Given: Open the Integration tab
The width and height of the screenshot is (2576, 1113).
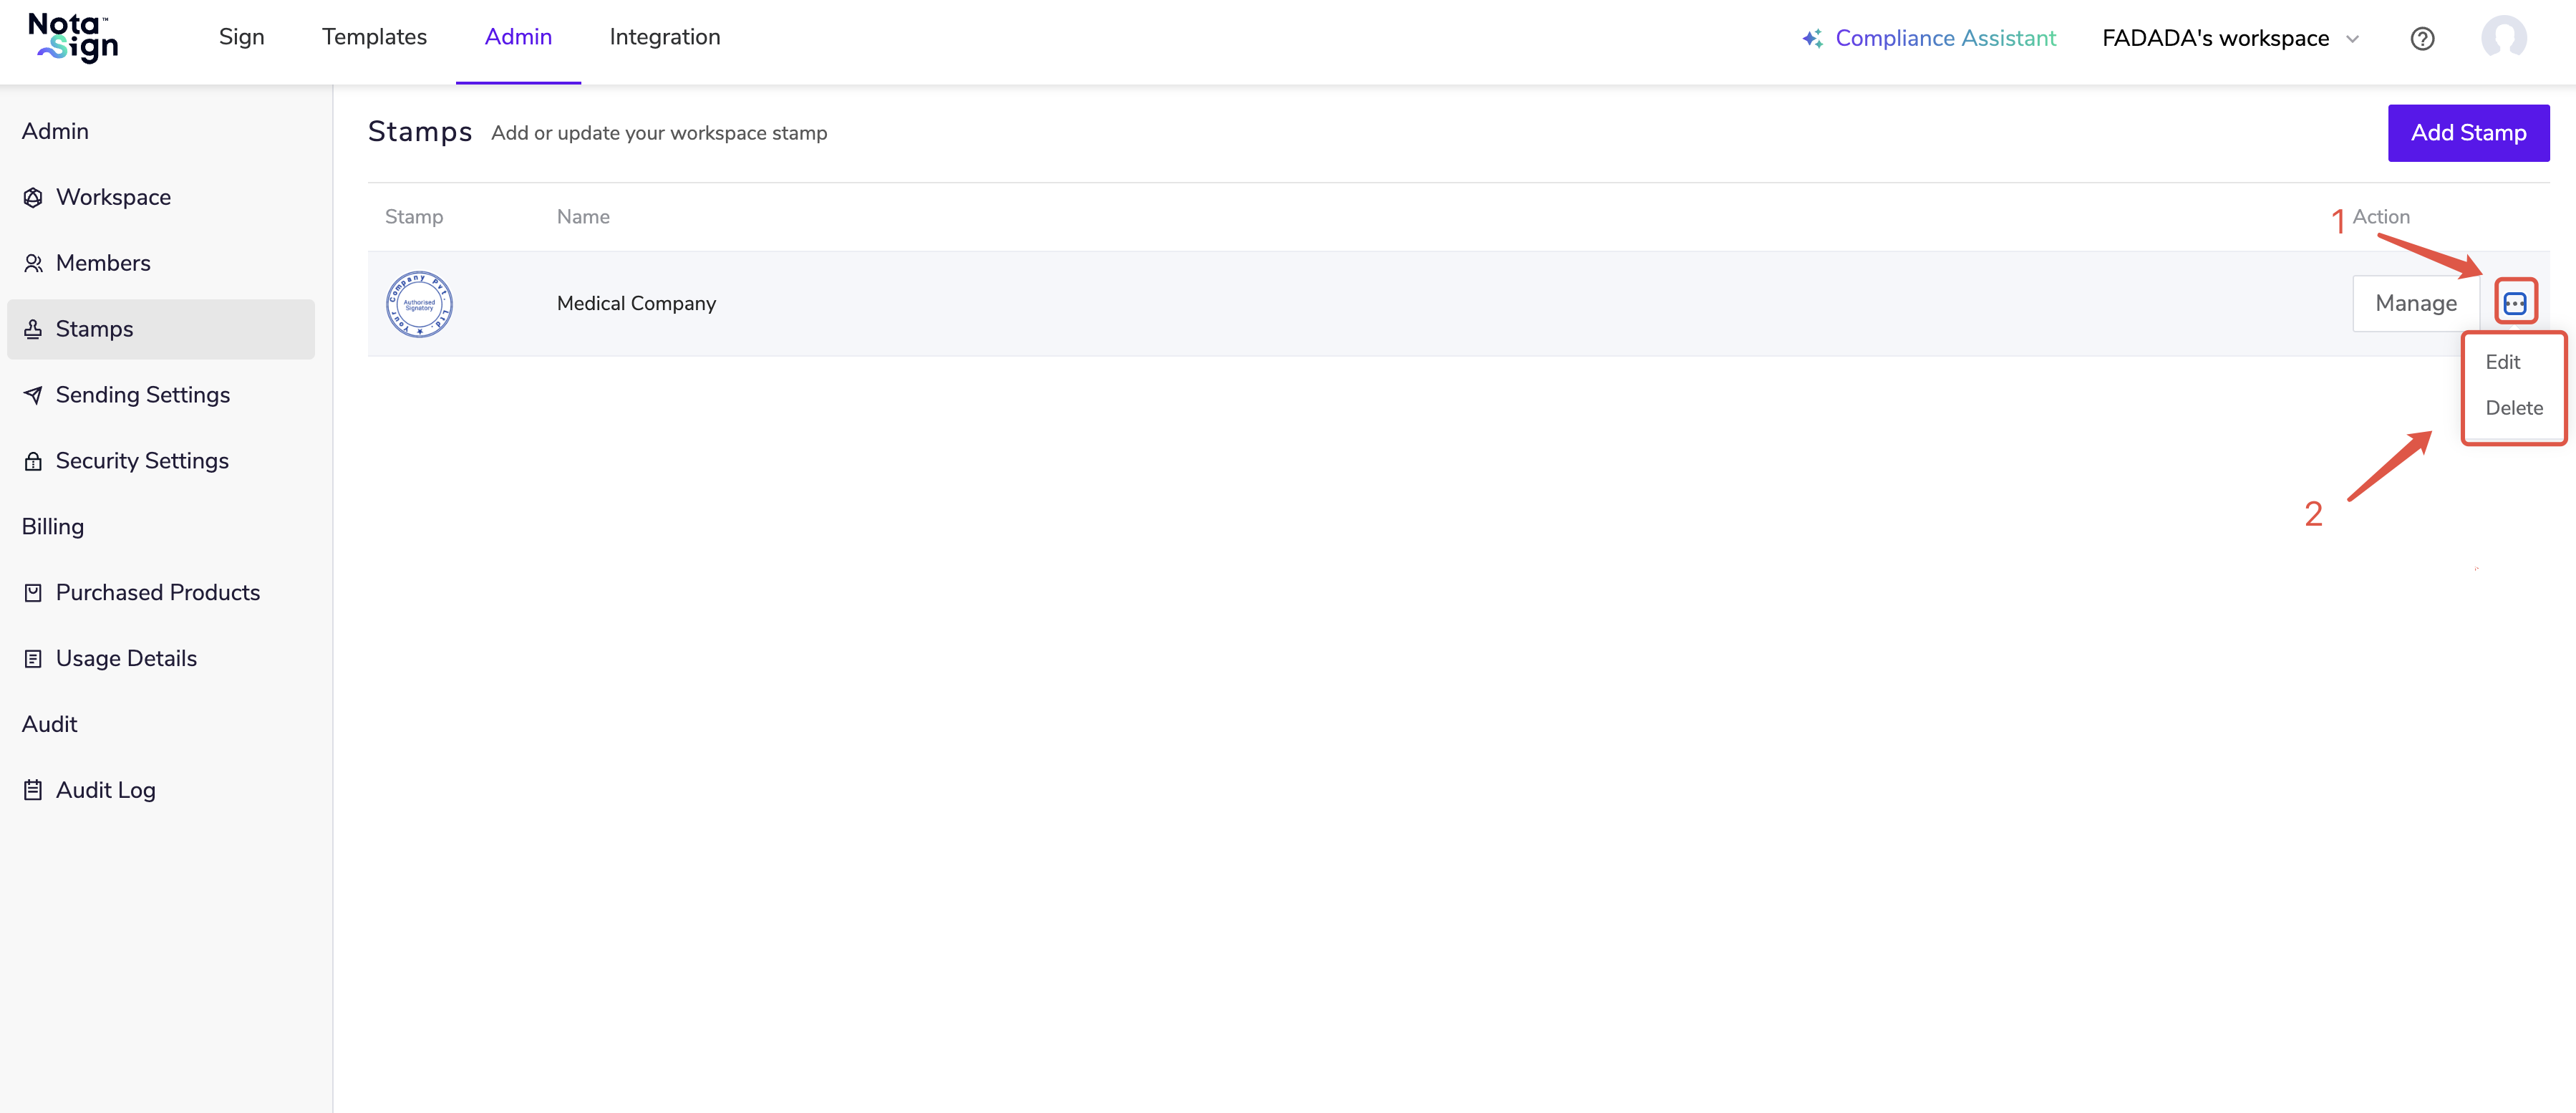Looking at the screenshot, I should [664, 37].
